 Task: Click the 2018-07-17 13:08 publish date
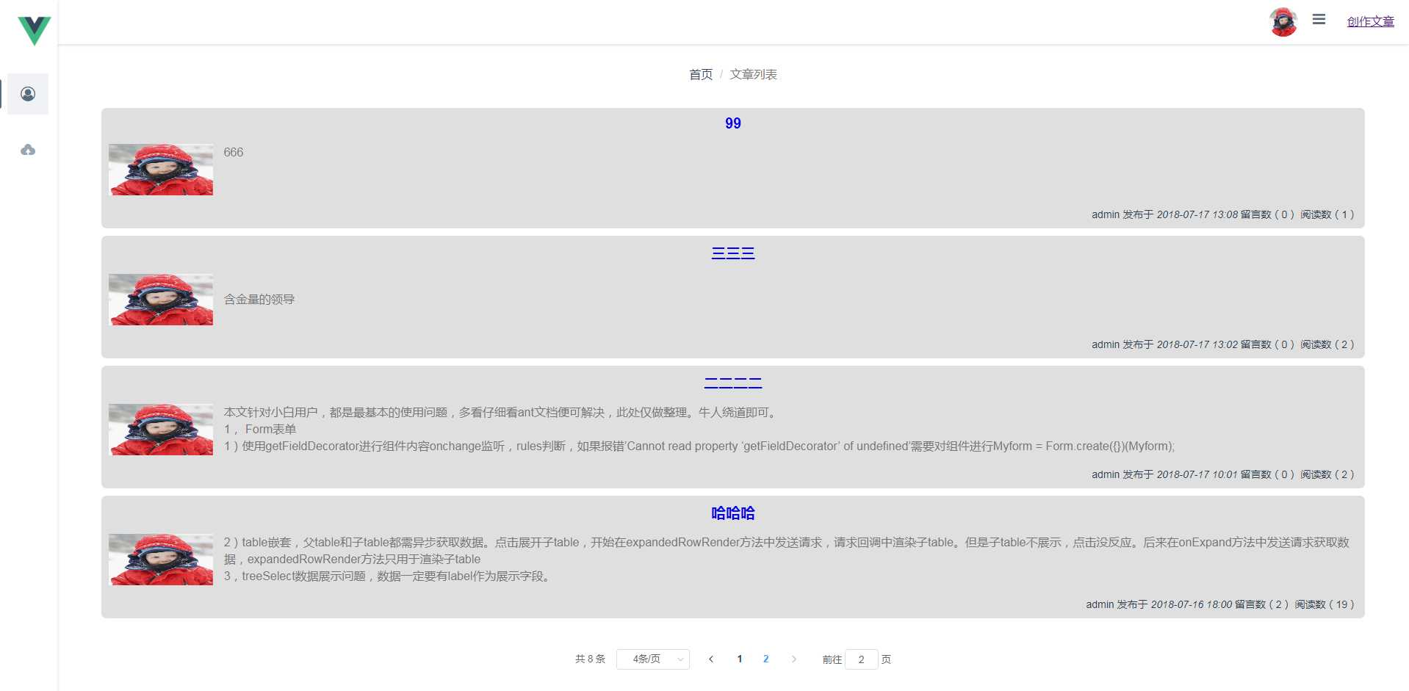pos(1197,215)
